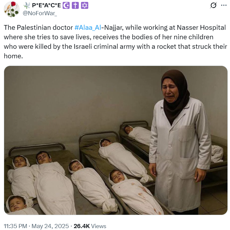Click the last line of the tweet reading home.
This screenshot has height=230, width=230.
pos(13,56)
